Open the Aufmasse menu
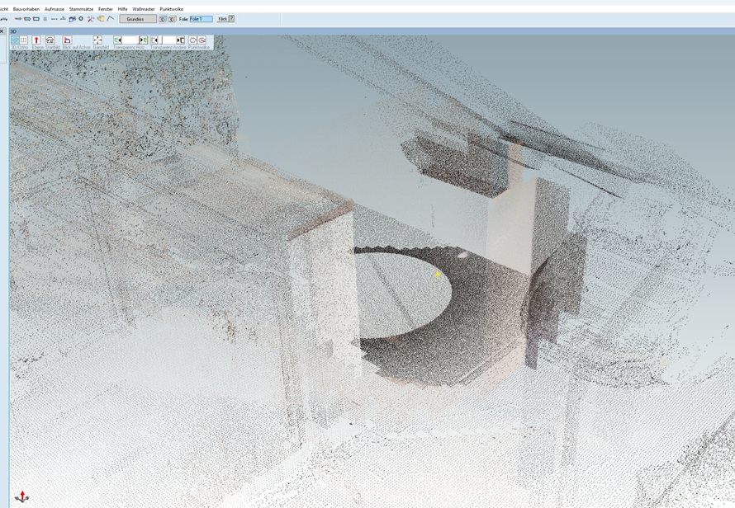The image size is (735, 508). click(55, 9)
